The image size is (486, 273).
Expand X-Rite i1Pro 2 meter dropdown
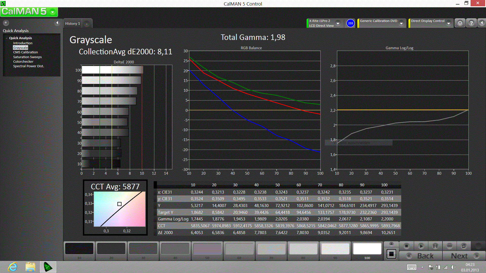click(x=338, y=23)
